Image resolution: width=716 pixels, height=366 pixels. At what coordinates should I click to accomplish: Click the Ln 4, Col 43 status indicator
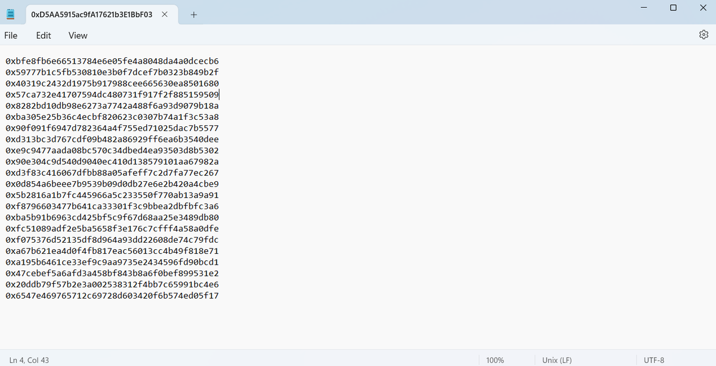tap(29, 360)
